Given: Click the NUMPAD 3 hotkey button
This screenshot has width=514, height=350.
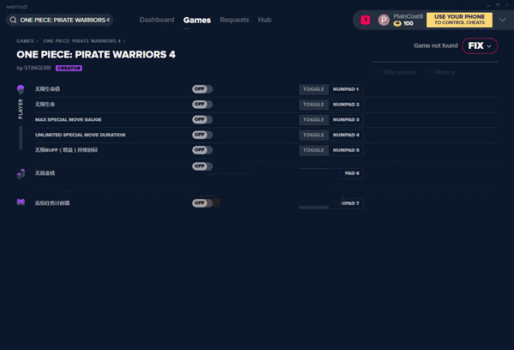Looking at the screenshot, I should pos(346,120).
